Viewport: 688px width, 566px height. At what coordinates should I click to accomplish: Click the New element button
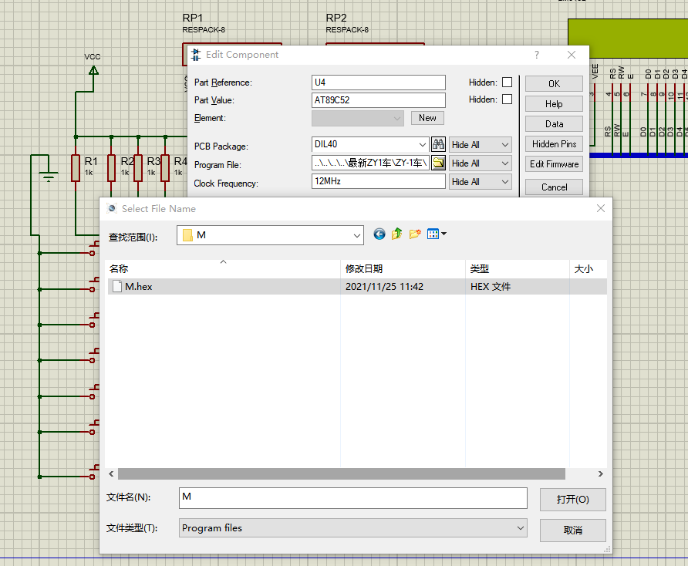[x=427, y=118]
